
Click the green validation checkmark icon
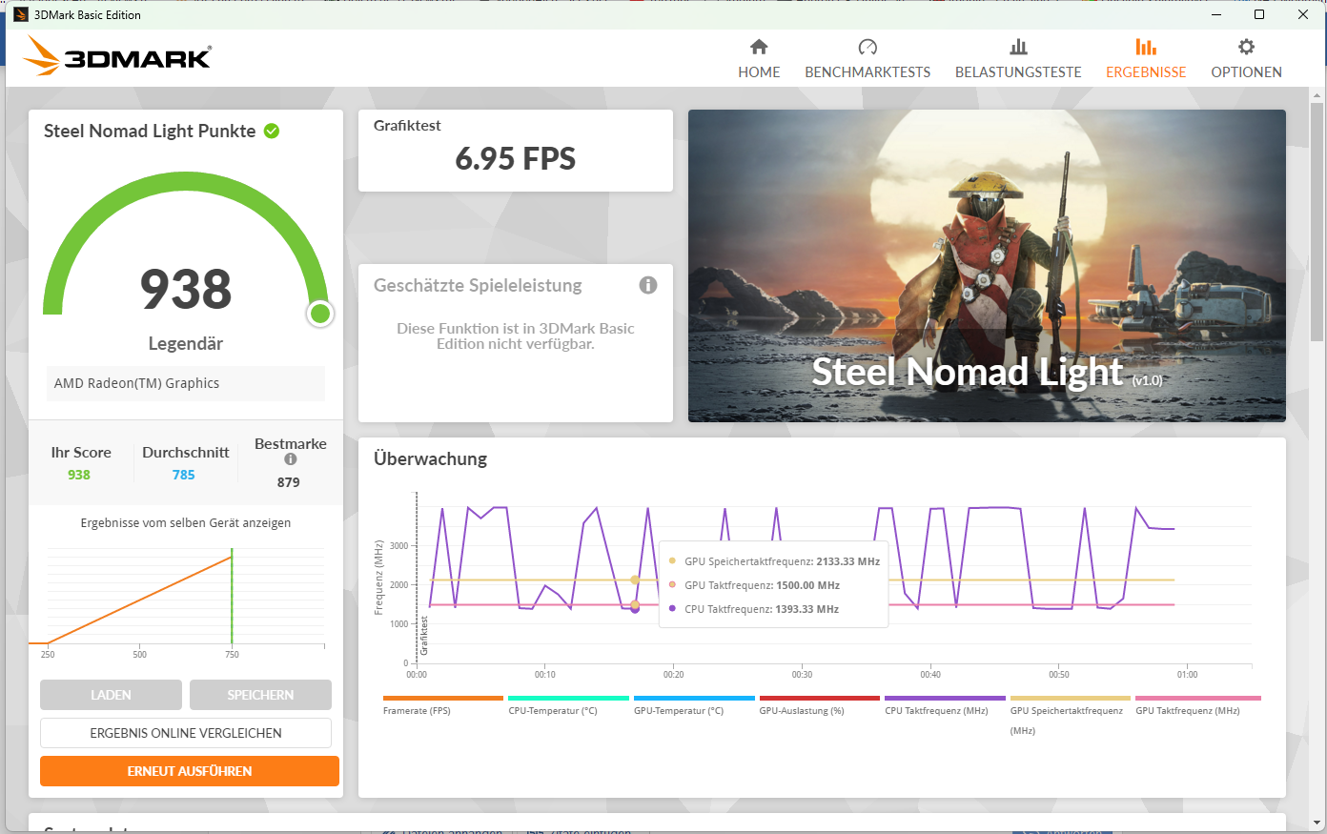(x=272, y=131)
